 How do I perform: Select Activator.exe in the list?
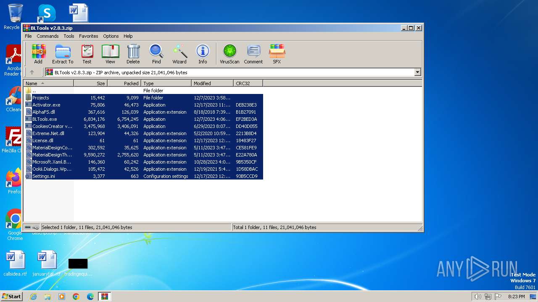tap(143, 105)
